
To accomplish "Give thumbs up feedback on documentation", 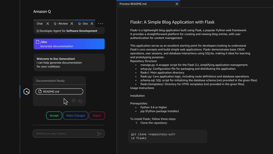I will [74, 100].
